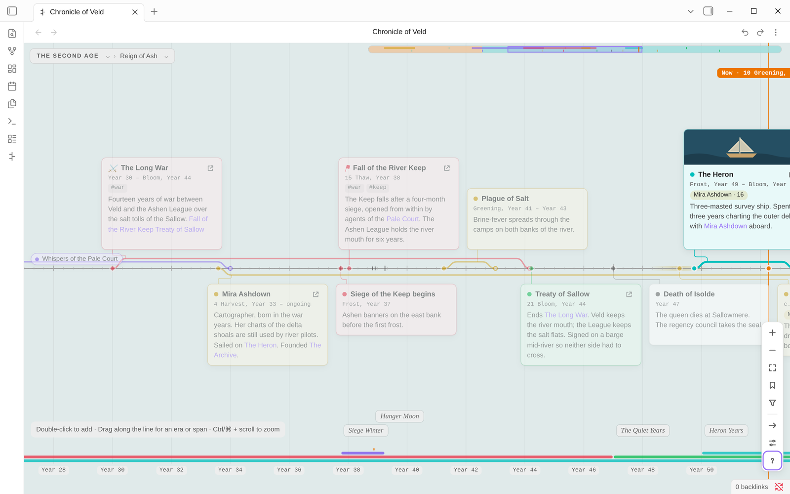Open the more options vertical dots menu
Image resolution: width=790 pixels, height=494 pixels.
pyautogui.click(x=776, y=32)
